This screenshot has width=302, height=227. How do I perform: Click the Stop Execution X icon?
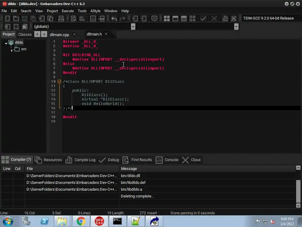click(214, 19)
